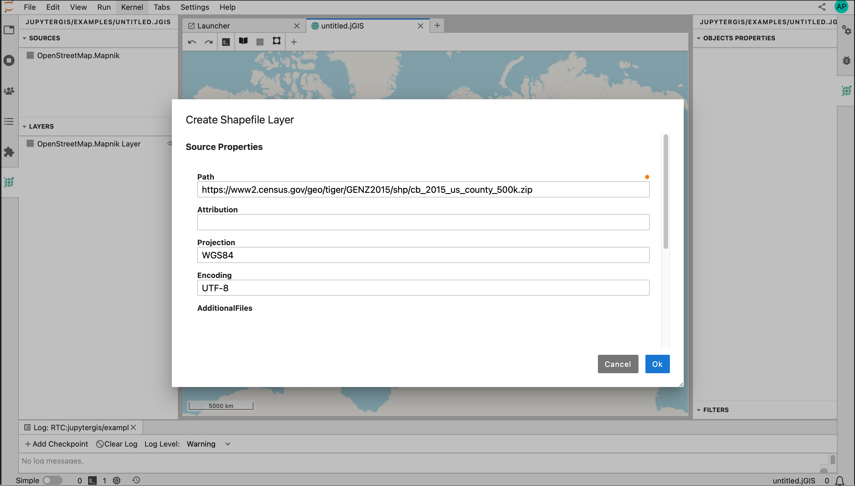The height and width of the screenshot is (486, 855).
Task: Enable Simple mode in the status bar
Action: (53, 480)
